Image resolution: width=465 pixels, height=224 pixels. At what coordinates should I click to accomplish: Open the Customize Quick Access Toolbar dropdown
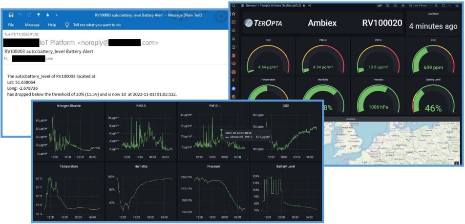pos(57,15)
